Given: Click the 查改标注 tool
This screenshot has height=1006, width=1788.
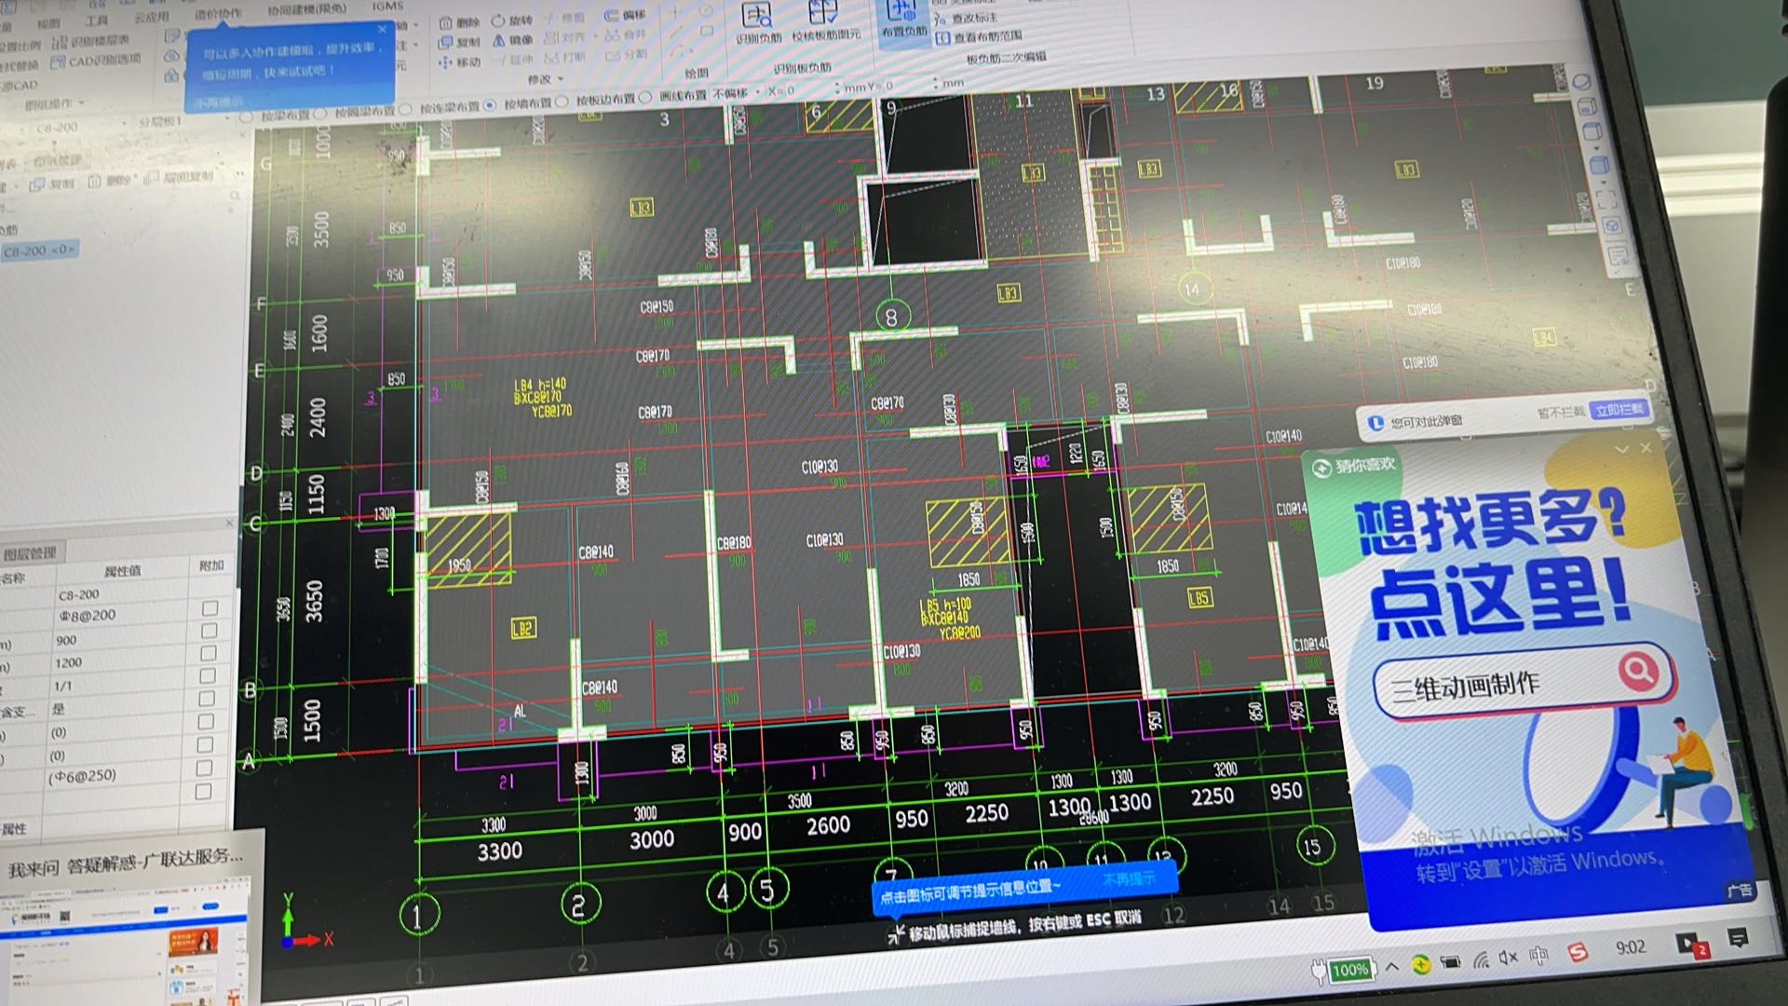Looking at the screenshot, I should click(x=966, y=18).
